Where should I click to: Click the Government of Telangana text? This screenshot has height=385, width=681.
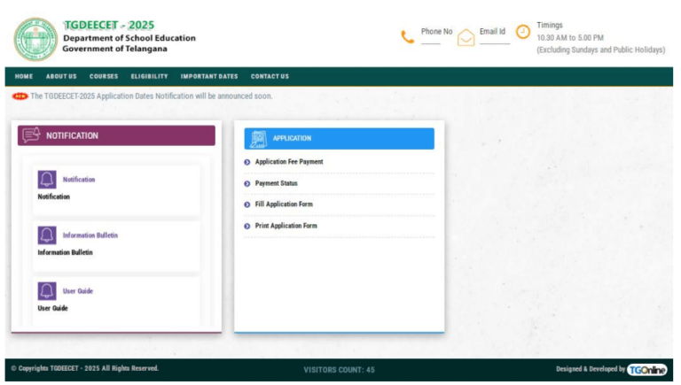114,49
